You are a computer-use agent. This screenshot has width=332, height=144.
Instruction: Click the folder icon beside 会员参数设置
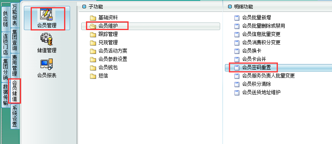[93, 59]
